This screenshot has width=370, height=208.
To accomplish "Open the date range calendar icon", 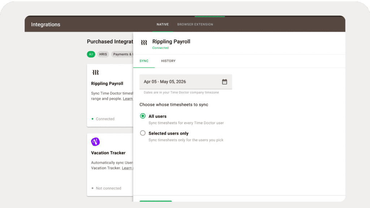I will pyautogui.click(x=224, y=82).
